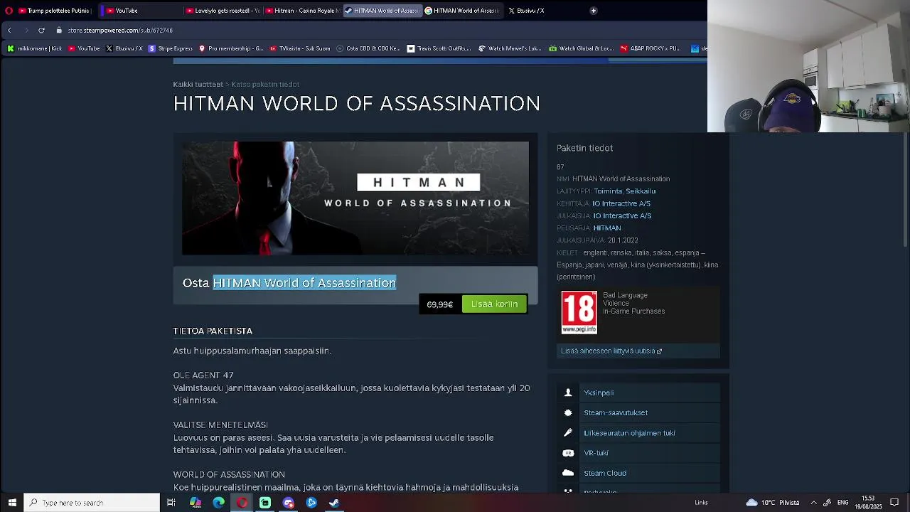Open the green Kick taskbar app icon
910x512 pixels.
(x=265, y=503)
